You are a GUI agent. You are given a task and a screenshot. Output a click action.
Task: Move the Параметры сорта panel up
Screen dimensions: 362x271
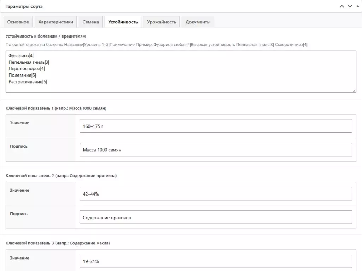click(x=342, y=6)
